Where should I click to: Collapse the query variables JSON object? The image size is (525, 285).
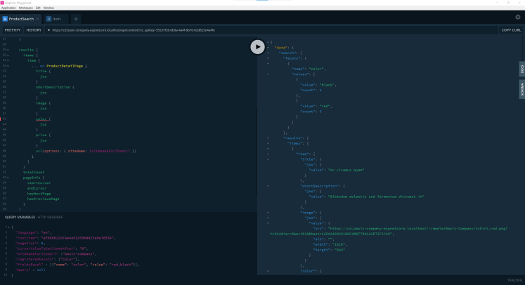tap(7, 227)
